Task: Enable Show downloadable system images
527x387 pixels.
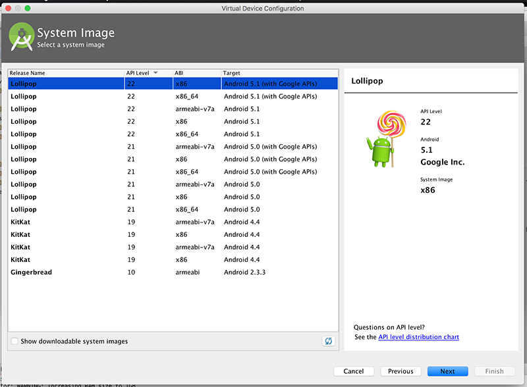Action: (x=14, y=341)
